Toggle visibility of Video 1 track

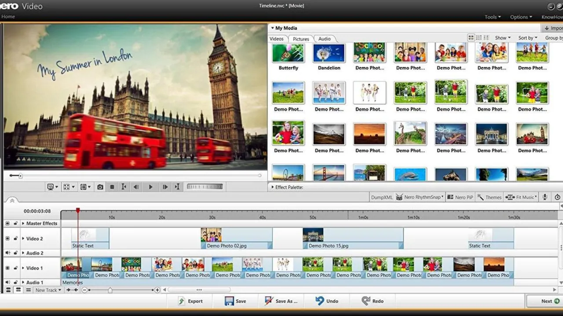tap(7, 268)
